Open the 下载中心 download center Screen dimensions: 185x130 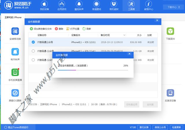tap(173, 7)
